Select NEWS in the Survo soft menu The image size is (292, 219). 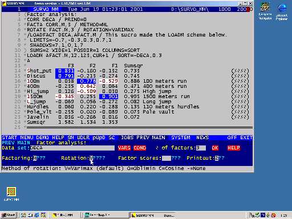(x=202, y=137)
